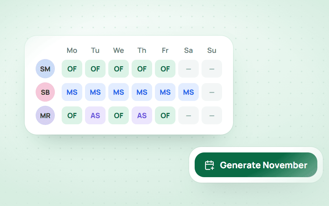This screenshot has height=206, width=329.
Task: Select the SB avatar
Action: [45, 92]
